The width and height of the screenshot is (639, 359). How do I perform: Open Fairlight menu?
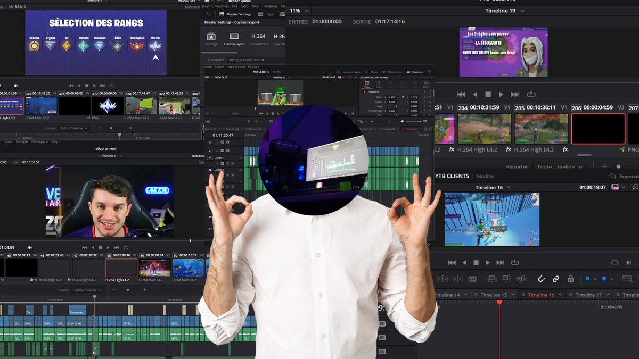tap(23, 142)
